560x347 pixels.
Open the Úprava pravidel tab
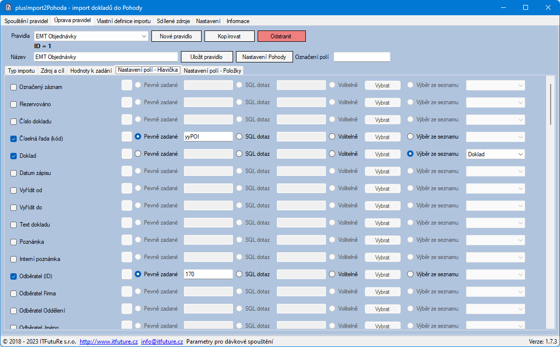click(x=72, y=20)
